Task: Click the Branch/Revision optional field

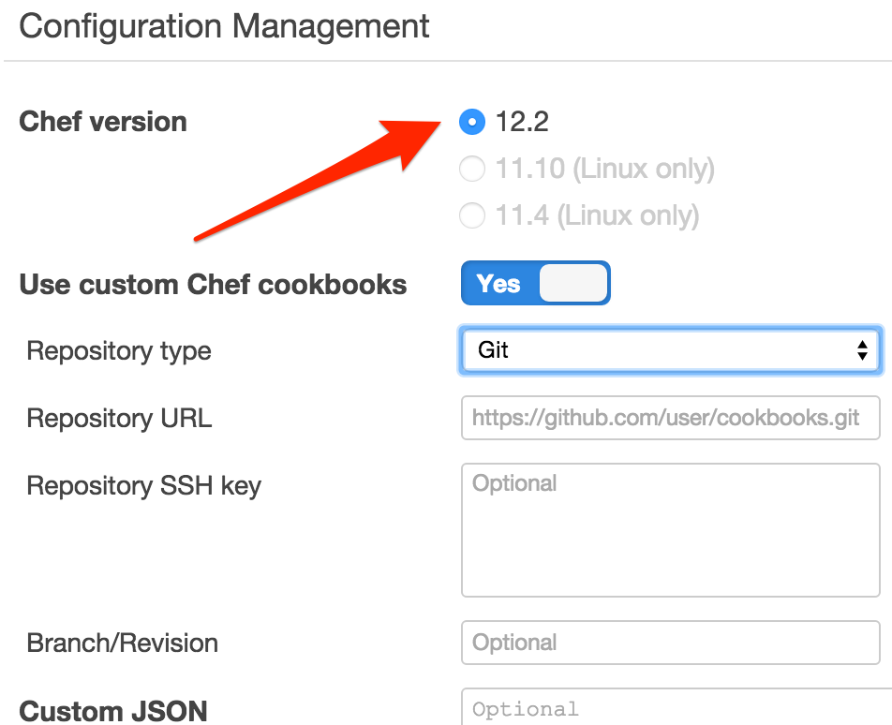Action: [x=670, y=643]
